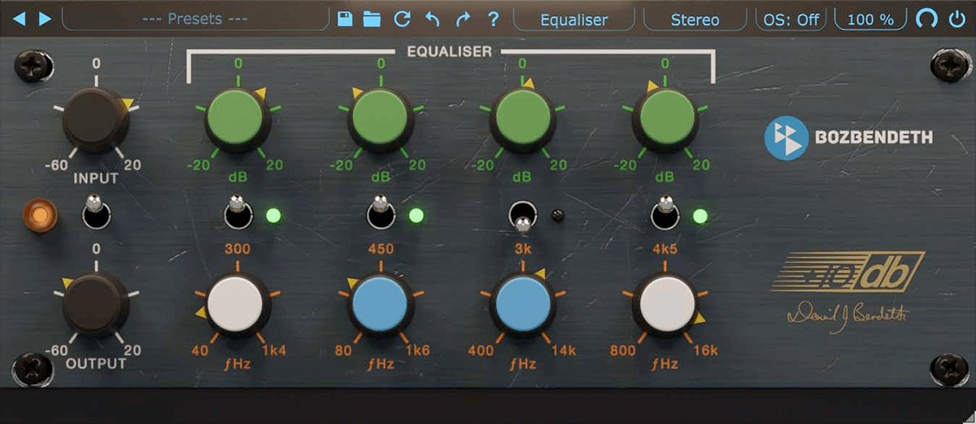The height and width of the screenshot is (424, 976).
Task: Click the green LED of the 4k5 band
Action: pos(699,216)
